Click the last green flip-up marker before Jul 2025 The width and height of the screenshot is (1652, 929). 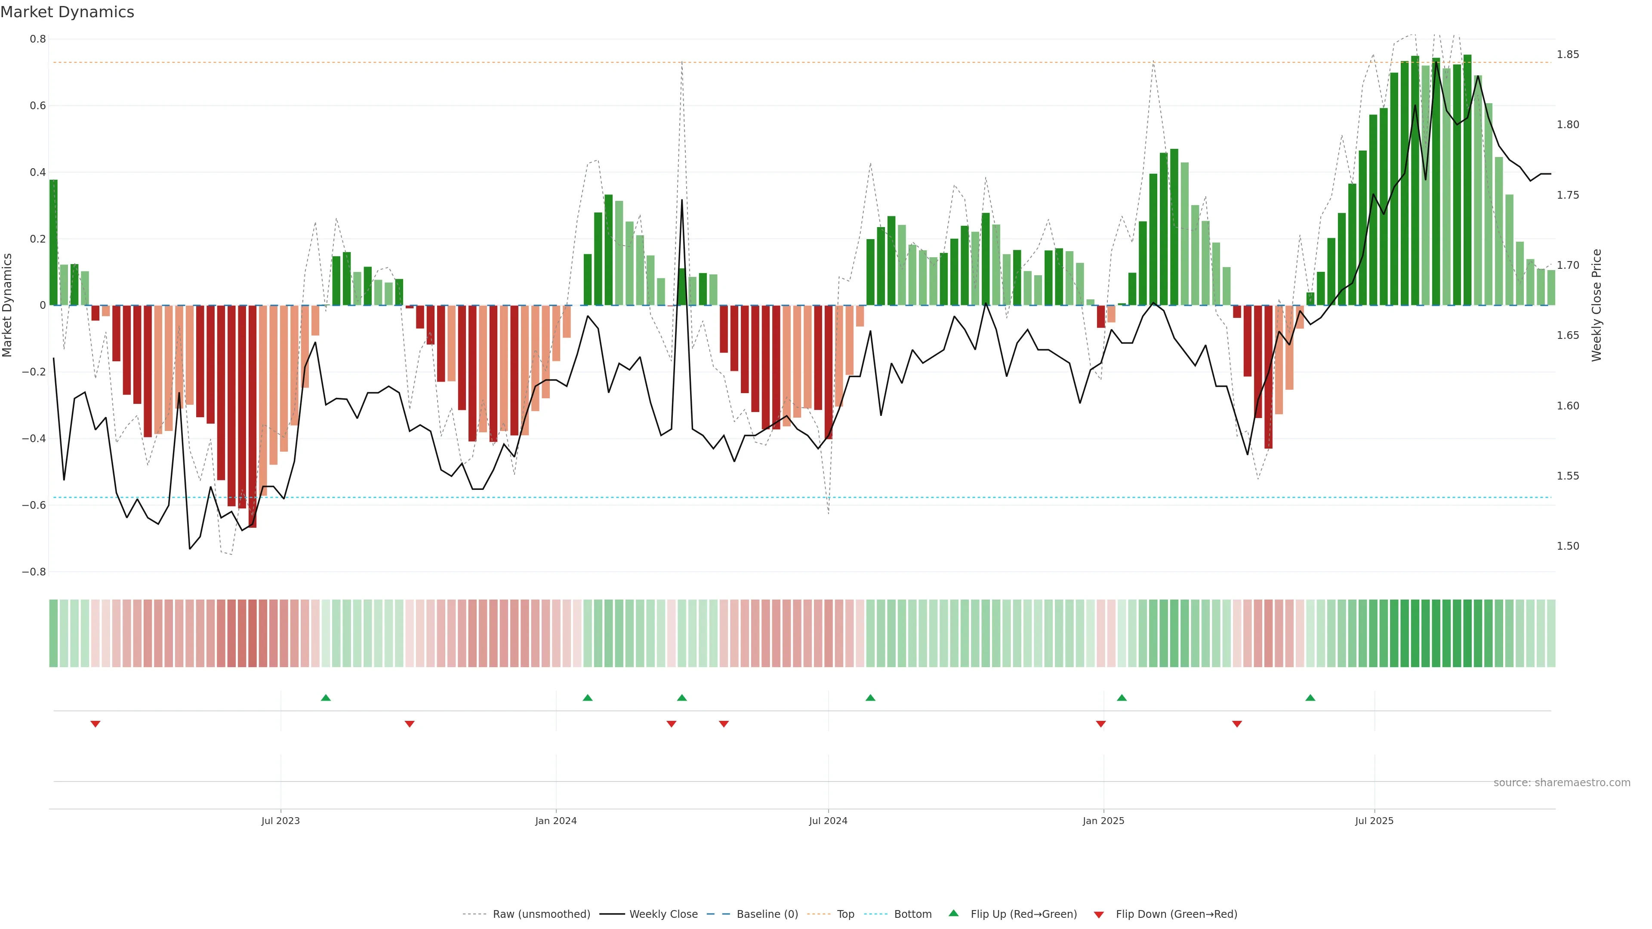[1310, 698]
